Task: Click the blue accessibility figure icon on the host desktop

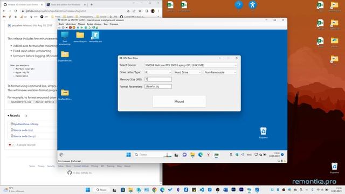Action: (252, 5)
